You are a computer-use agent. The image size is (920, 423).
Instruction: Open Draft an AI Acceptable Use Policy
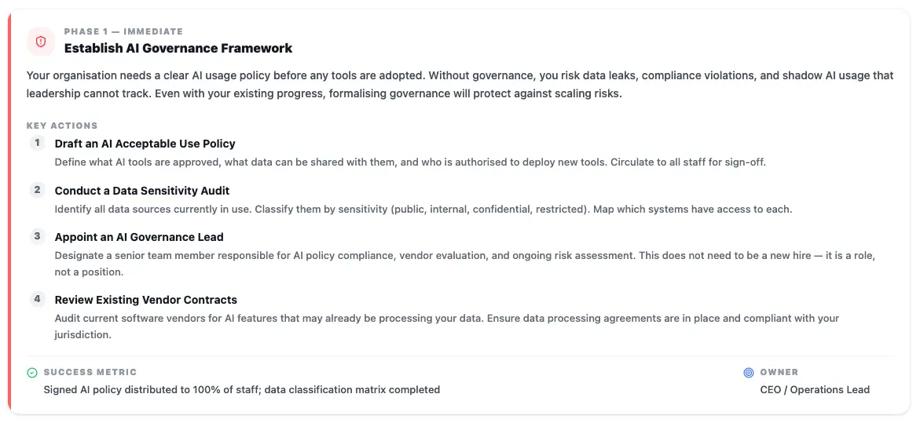(x=145, y=144)
